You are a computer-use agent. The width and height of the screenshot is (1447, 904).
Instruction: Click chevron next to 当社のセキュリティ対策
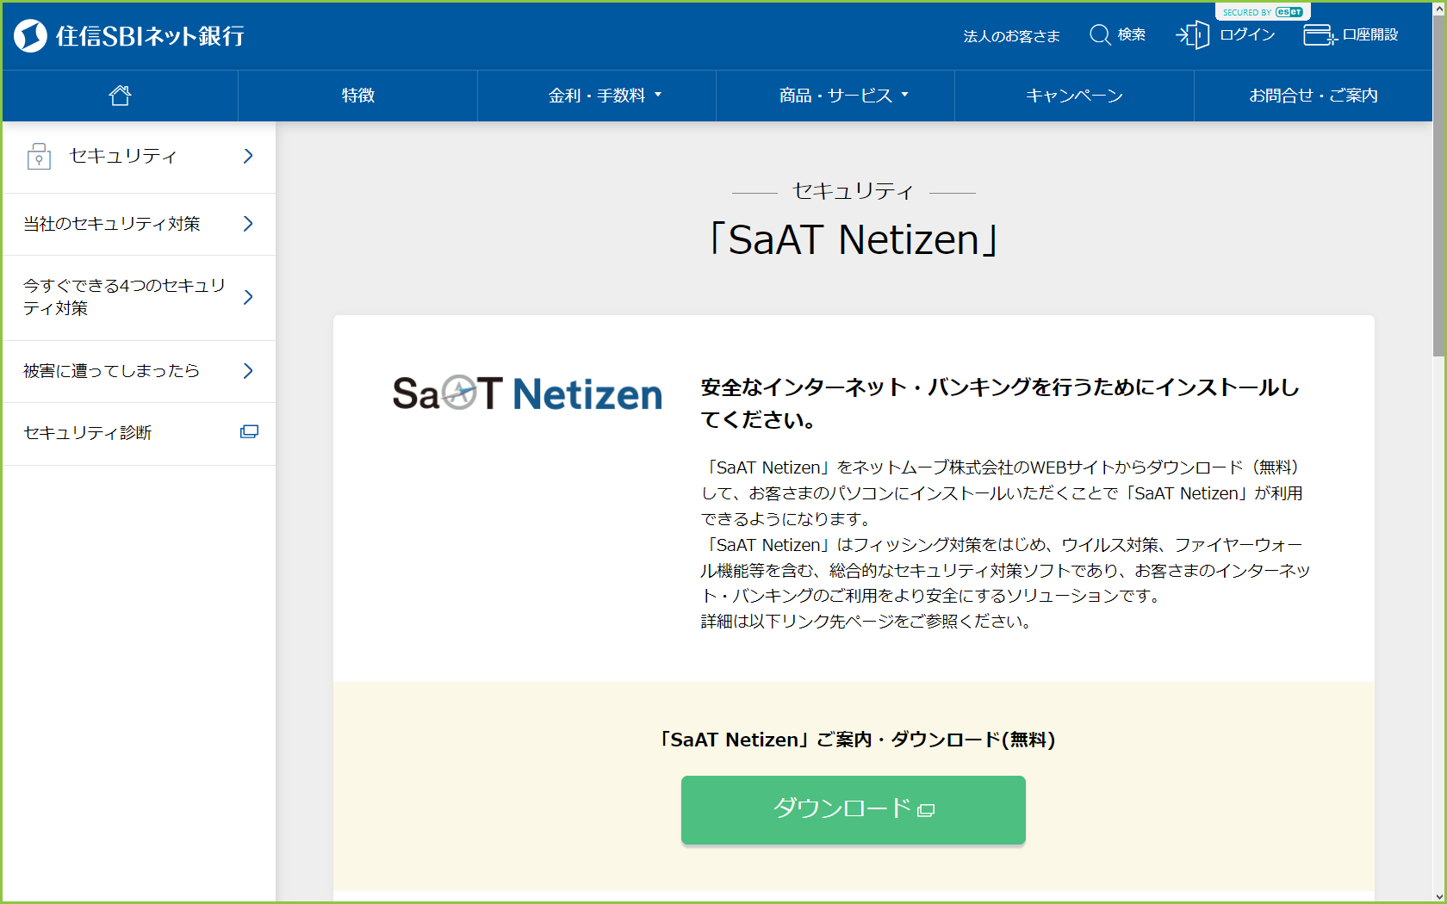point(248,224)
